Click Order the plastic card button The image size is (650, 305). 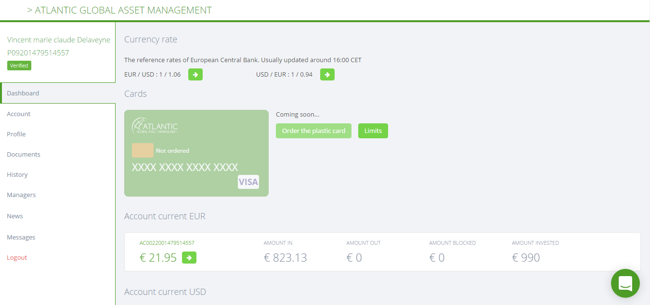pos(314,131)
